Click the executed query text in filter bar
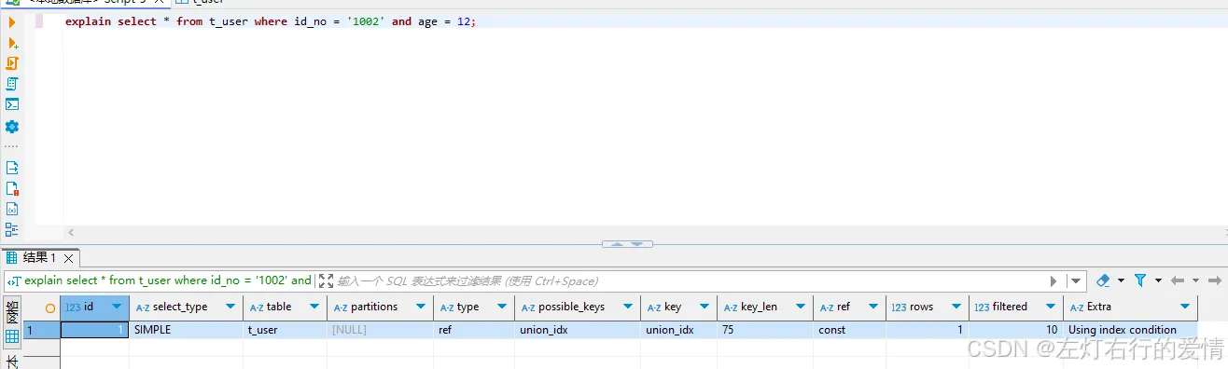Viewport: 1228px width, 369px height. tap(168, 280)
